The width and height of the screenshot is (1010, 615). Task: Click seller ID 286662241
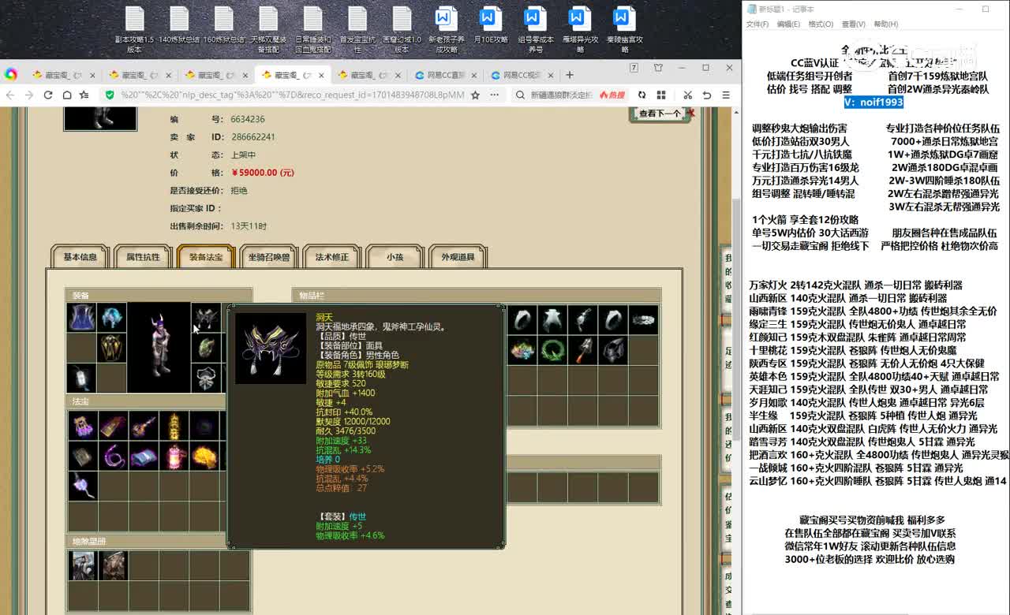252,137
